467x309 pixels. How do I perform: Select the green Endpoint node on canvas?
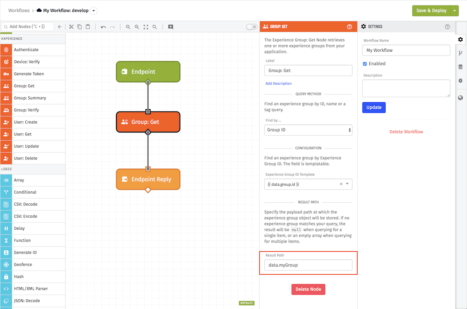pyautogui.click(x=148, y=72)
